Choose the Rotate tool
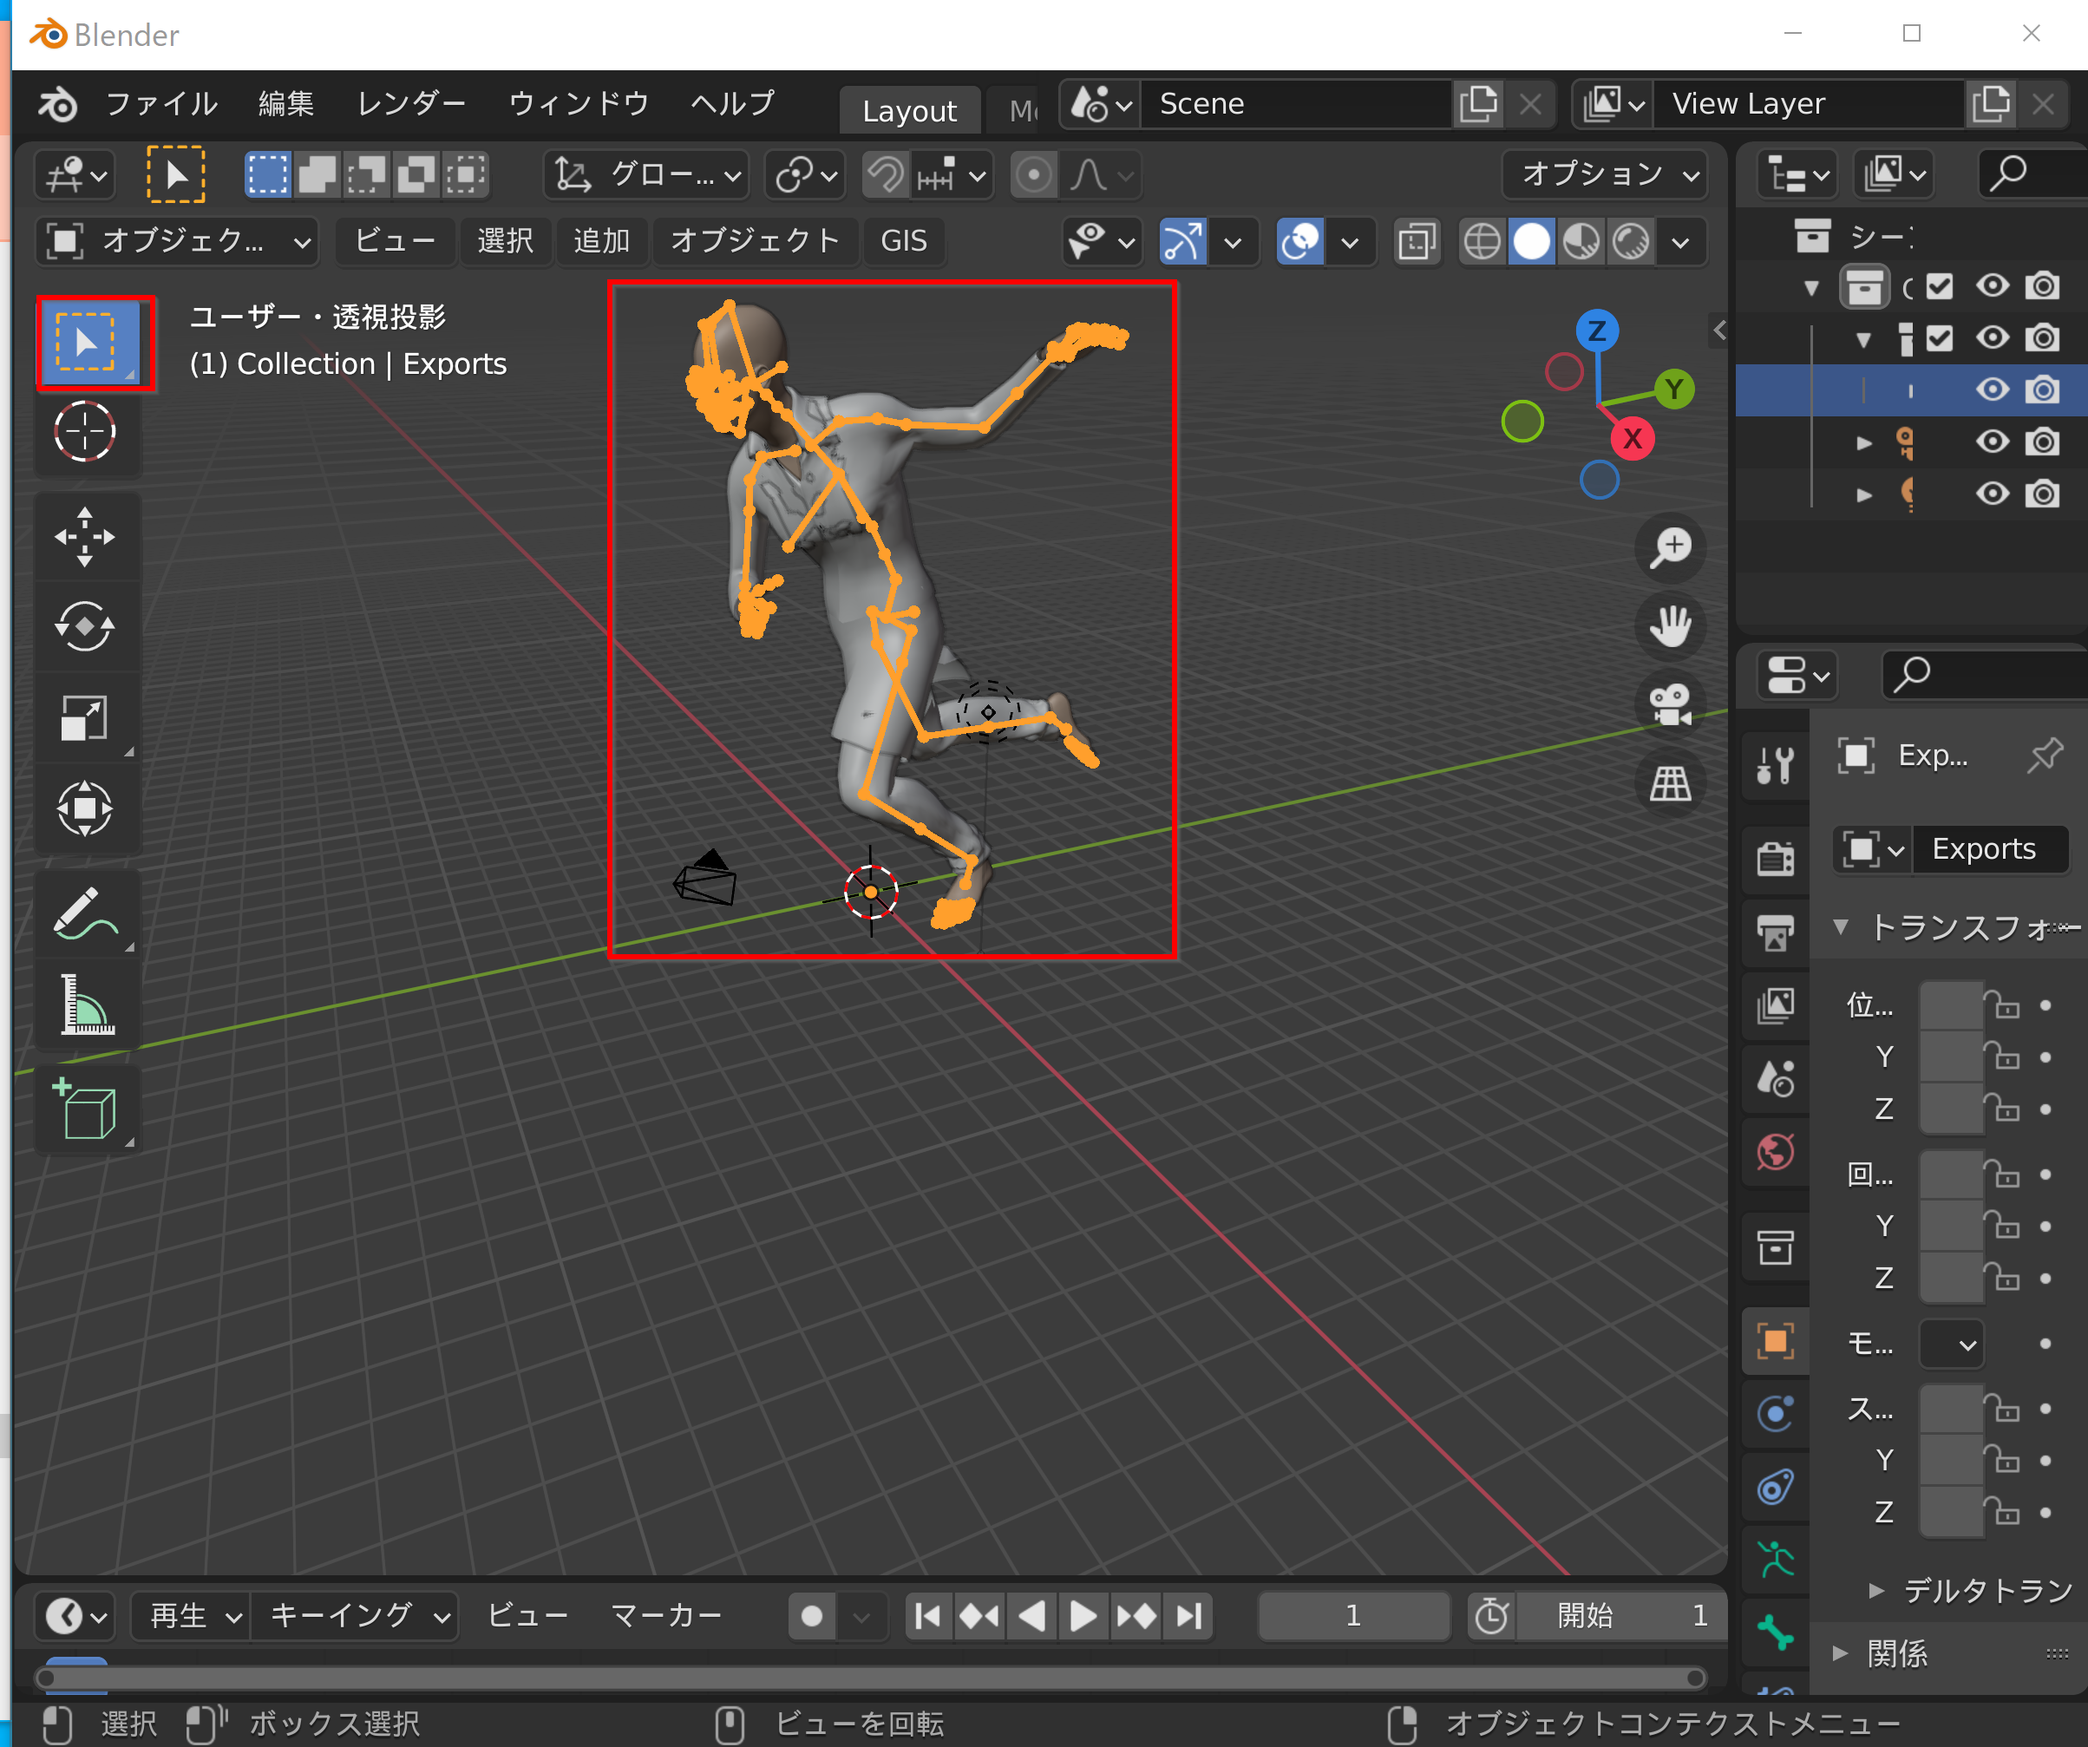The width and height of the screenshot is (2088, 1747). [x=84, y=626]
